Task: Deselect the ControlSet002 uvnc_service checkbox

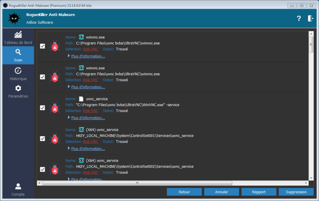Action: 43,169
